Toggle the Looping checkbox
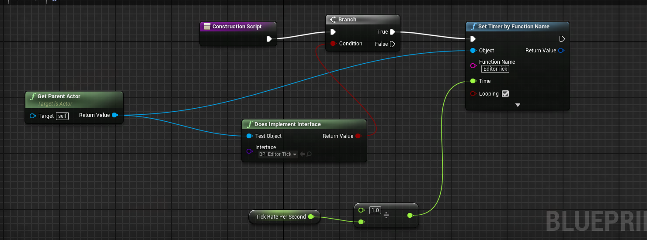The height and width of the screenshot is (240, 647). tap(505, 94)
